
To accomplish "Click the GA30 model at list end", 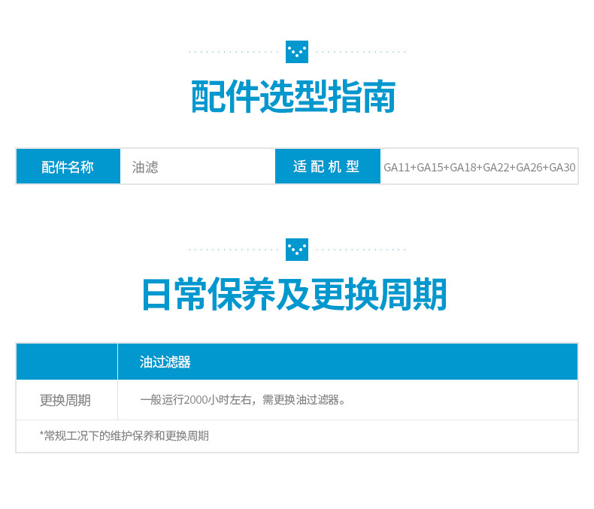I will (x=562, y=168).
